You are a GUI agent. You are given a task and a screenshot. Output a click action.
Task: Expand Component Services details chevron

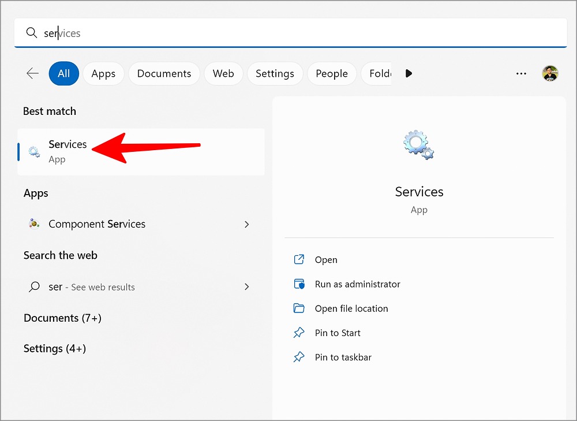[x=247, y=224]
